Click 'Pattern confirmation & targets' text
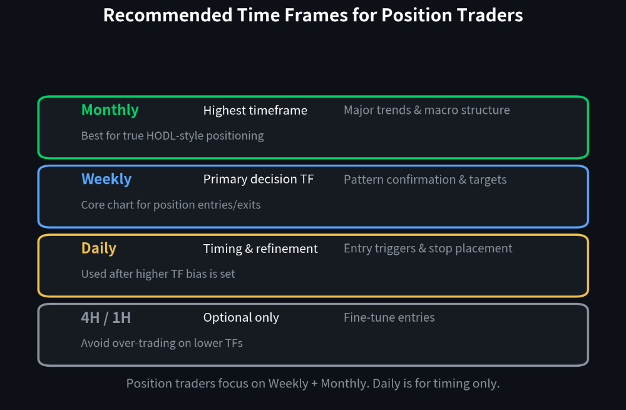This screenshot has height=410, width=626. tap(425, 180)
